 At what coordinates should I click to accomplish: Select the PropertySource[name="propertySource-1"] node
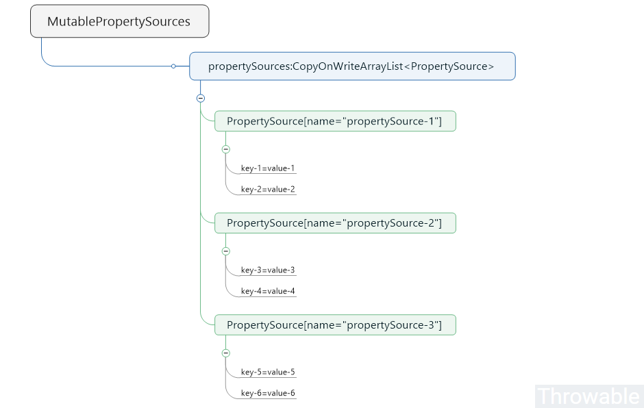click(x=334, y=121)
